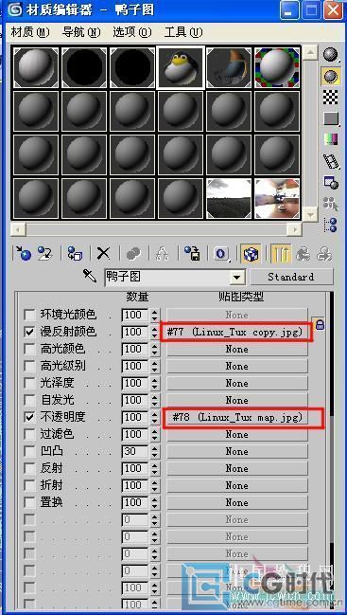
Task: Open Material/Map Navigator icon
Action: (x=330, y=226)
